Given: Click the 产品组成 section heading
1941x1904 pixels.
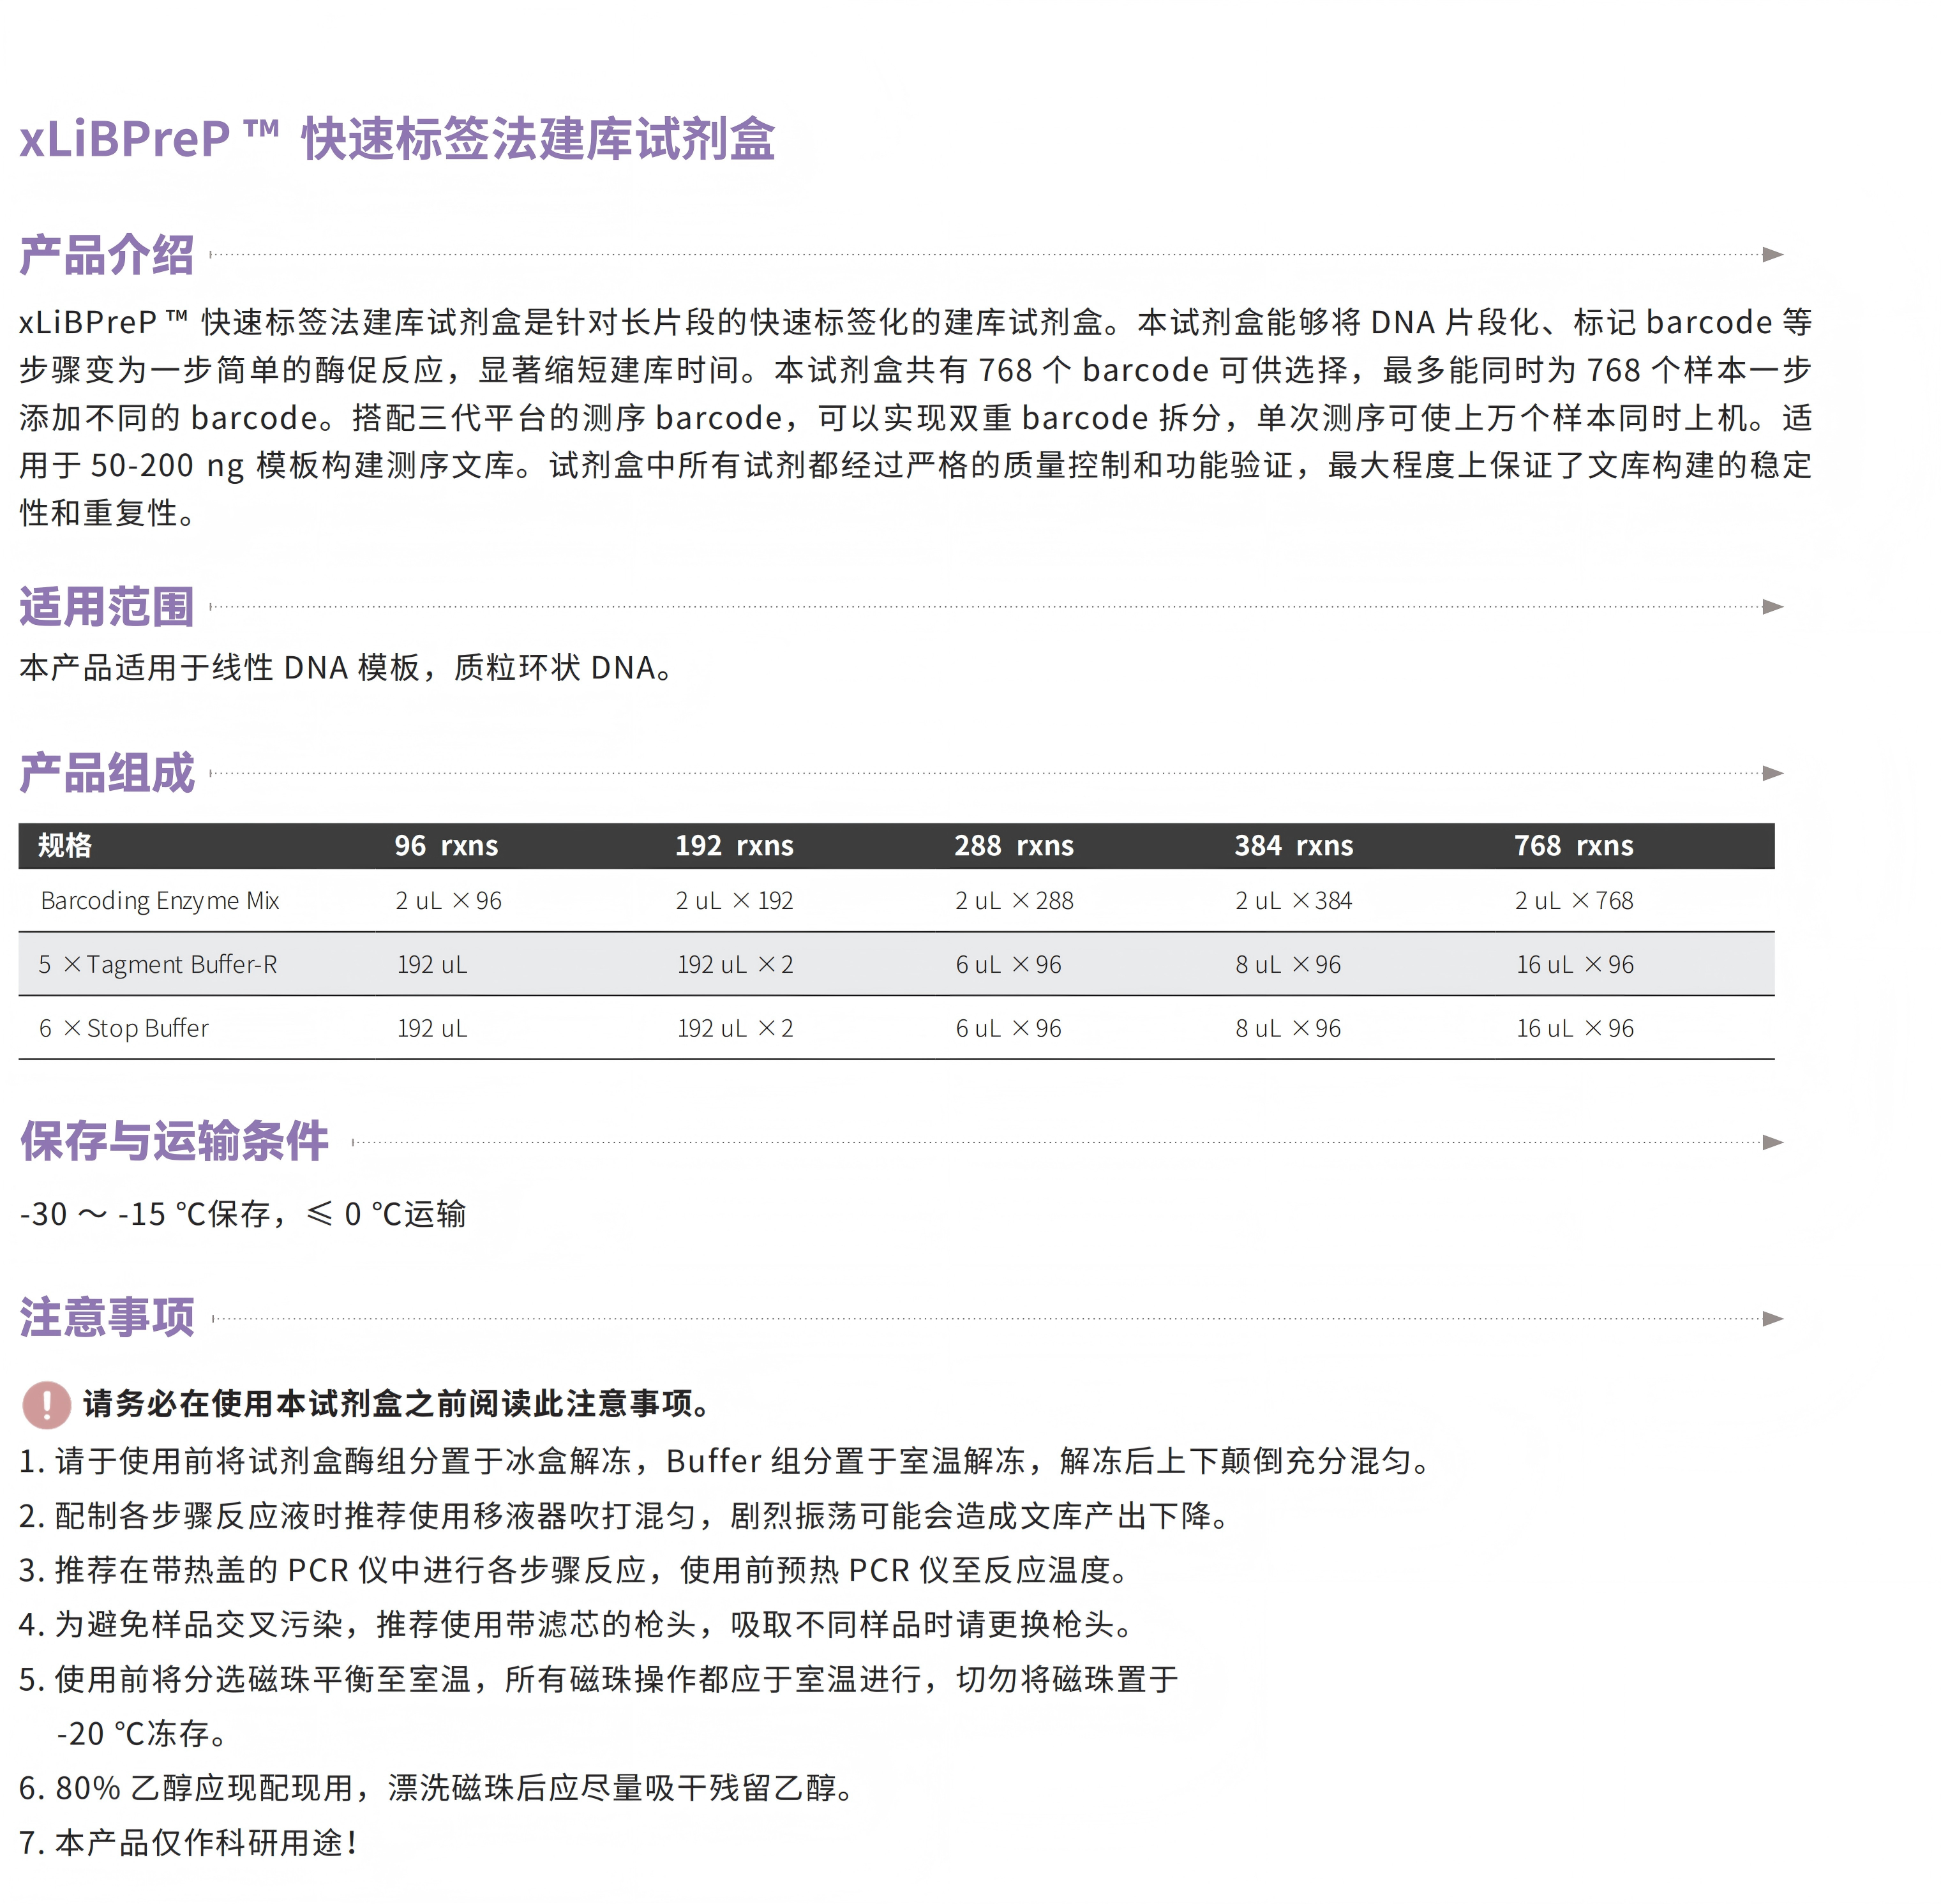Looking at the screenshot, I should click(x=107, y=773).
